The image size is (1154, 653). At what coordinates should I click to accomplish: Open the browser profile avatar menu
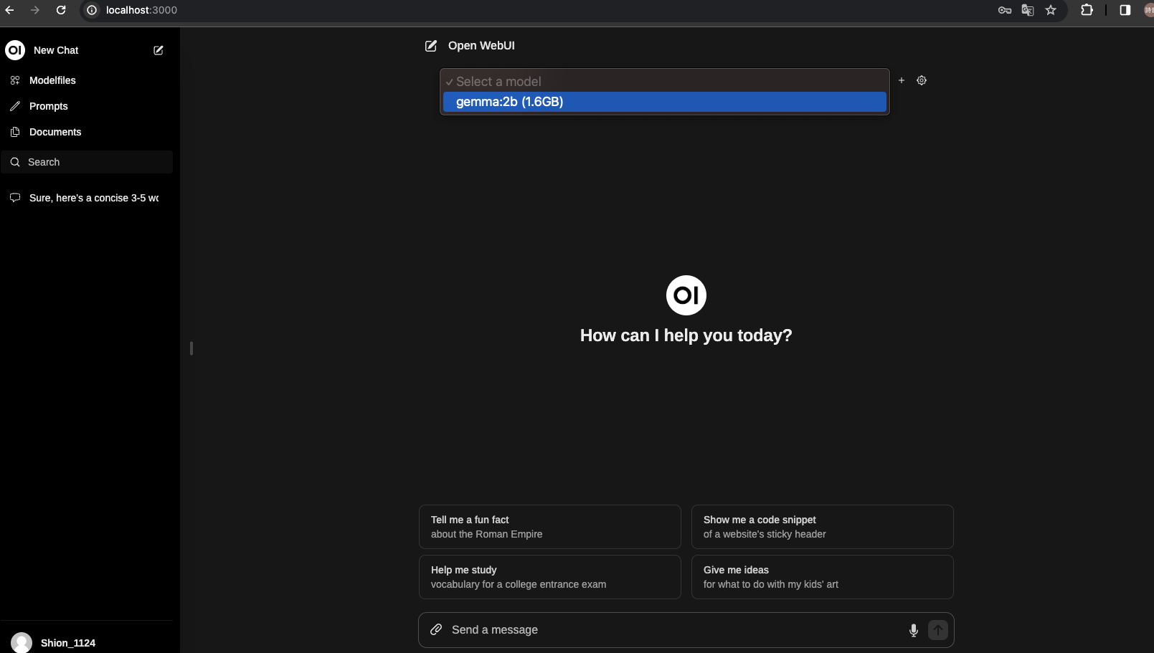[x=1147, y=10]
